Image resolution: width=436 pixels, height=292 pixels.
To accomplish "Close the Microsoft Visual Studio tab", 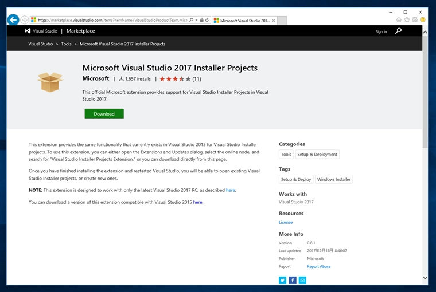I will tap(274, 21).
